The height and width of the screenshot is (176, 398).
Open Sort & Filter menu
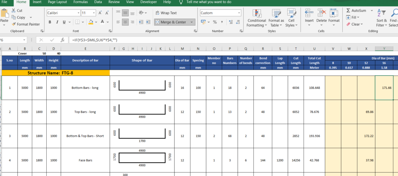pyautogui.click(x=382, y=18)
